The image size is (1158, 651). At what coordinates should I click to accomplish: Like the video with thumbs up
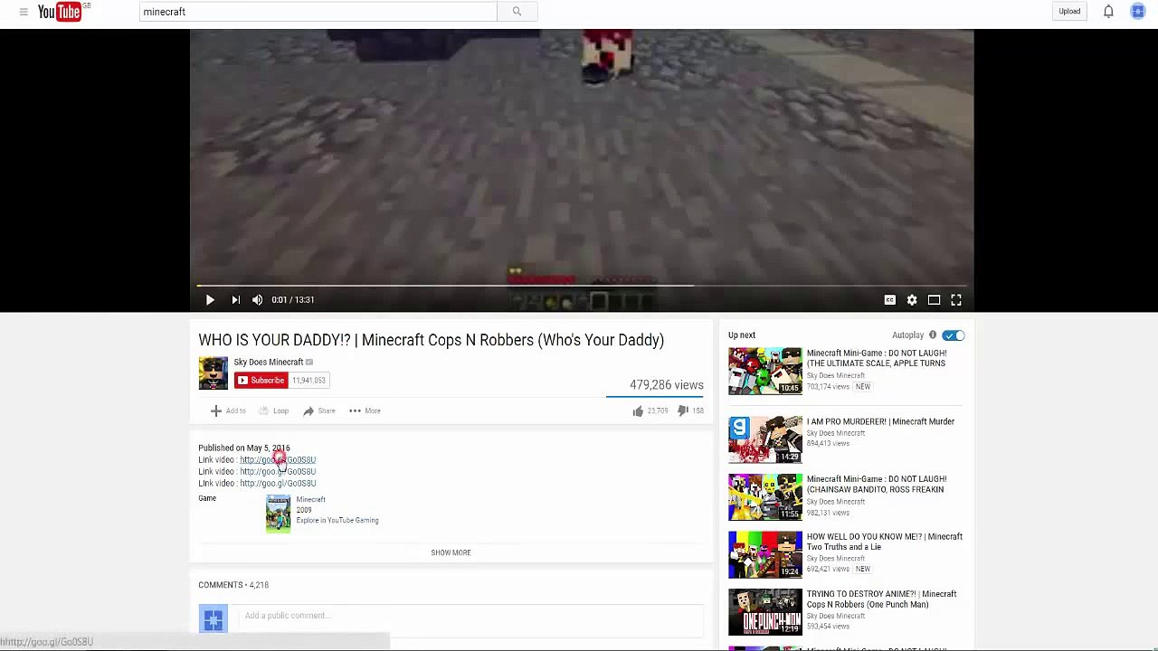638,411
